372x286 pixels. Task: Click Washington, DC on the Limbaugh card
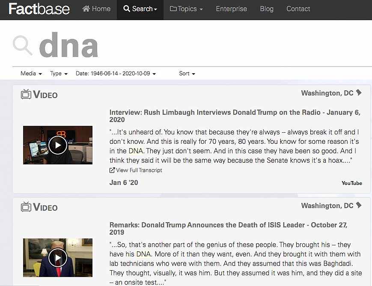[327, 93]
